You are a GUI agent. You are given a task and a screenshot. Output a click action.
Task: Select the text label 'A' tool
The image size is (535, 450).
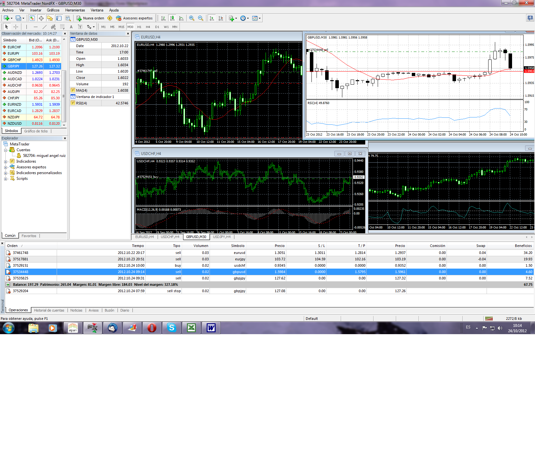pyautogui.click(x=71, y=27)
